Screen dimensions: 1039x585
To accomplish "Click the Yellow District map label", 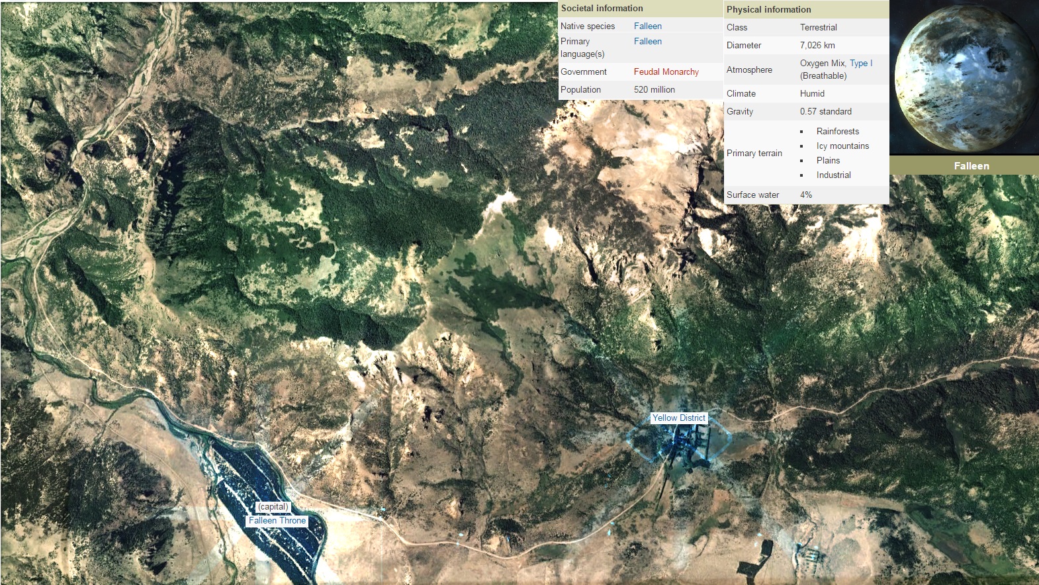I will tap(678, 418).
